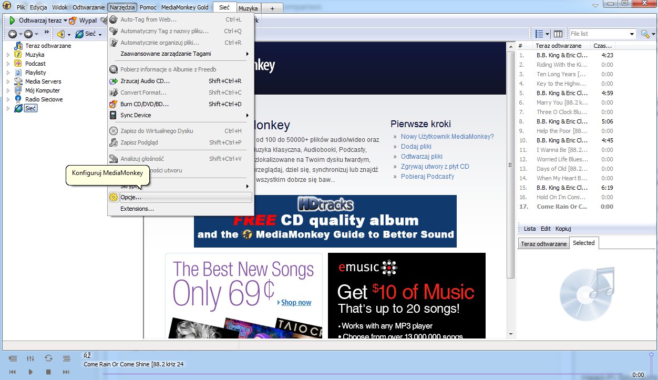658x380 pixels.
Task: Click the HDtracks free CD quality banner
Action: 325,221
